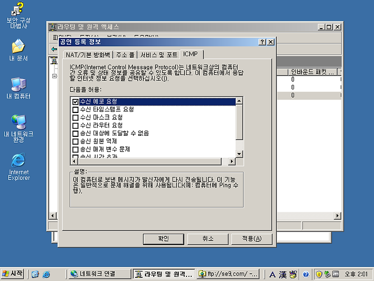Click the 인바운드 패킷 column header
This screenshot has width=374, height=281.
(313, 72)
